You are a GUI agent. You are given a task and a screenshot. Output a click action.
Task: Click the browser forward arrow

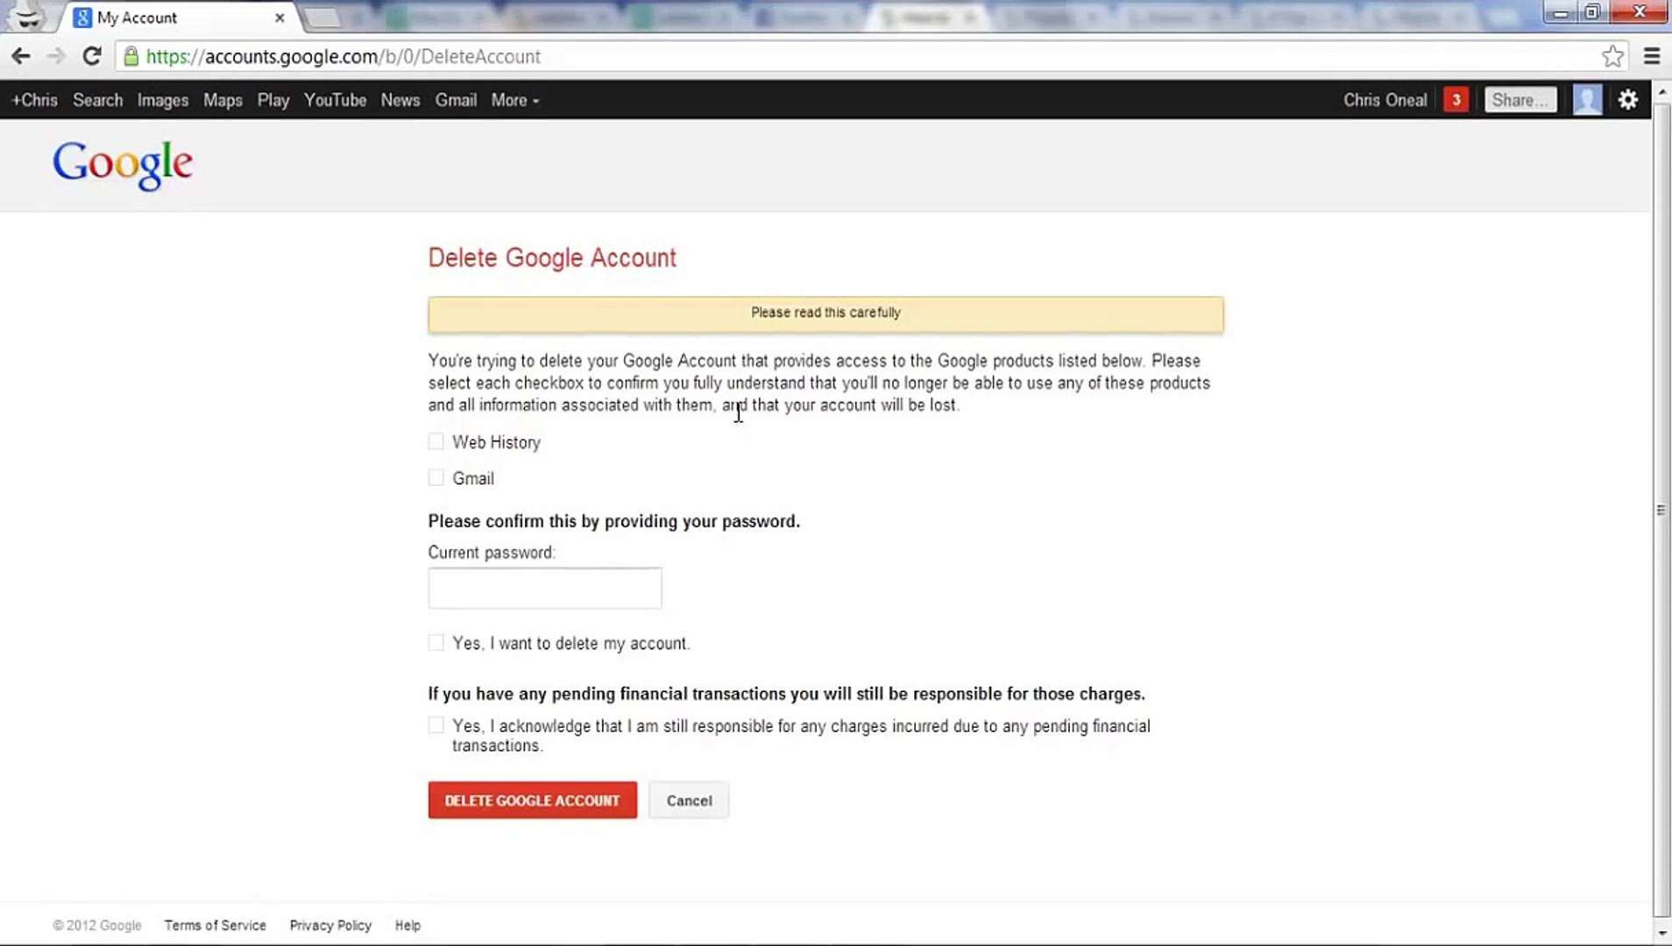pyautogui.click(x=56, y=56)
